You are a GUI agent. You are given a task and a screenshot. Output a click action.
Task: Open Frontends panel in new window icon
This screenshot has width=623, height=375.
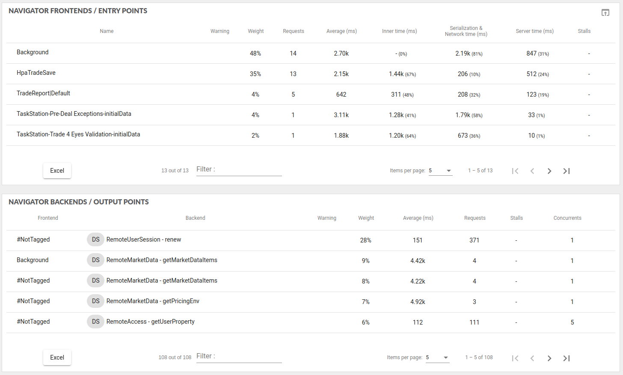605,12
